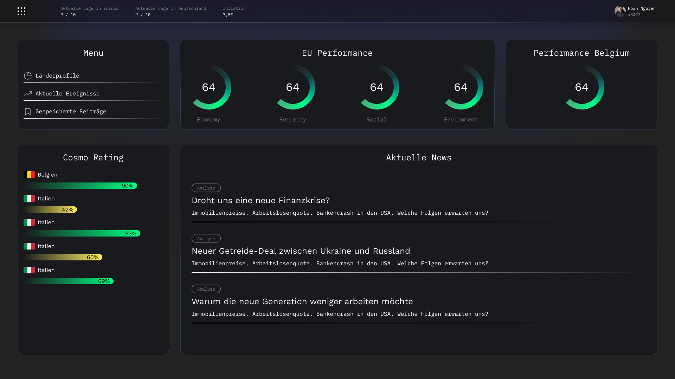Click the Belgien flag icon
Viewport: 675px width, 379px height.
(x=29, y=175)
